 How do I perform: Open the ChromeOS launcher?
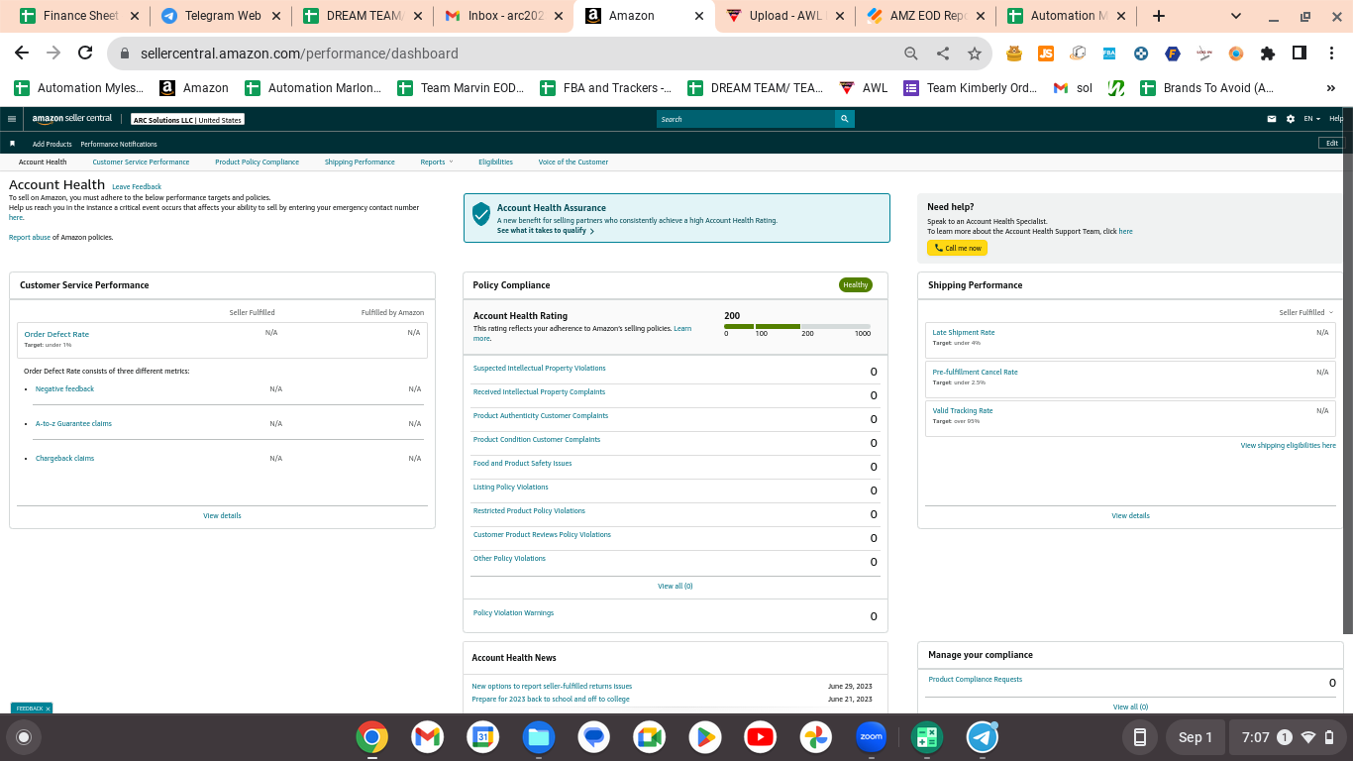(24, 737)
